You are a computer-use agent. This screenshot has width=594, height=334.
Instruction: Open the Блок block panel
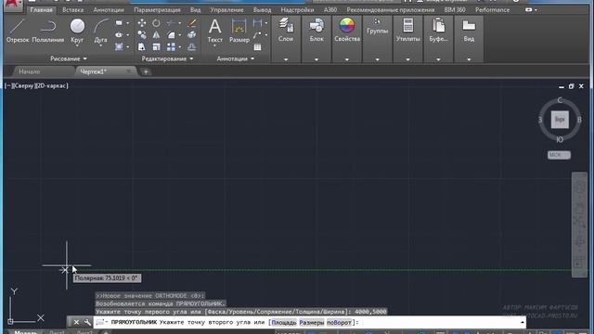[x=316, y=30]
